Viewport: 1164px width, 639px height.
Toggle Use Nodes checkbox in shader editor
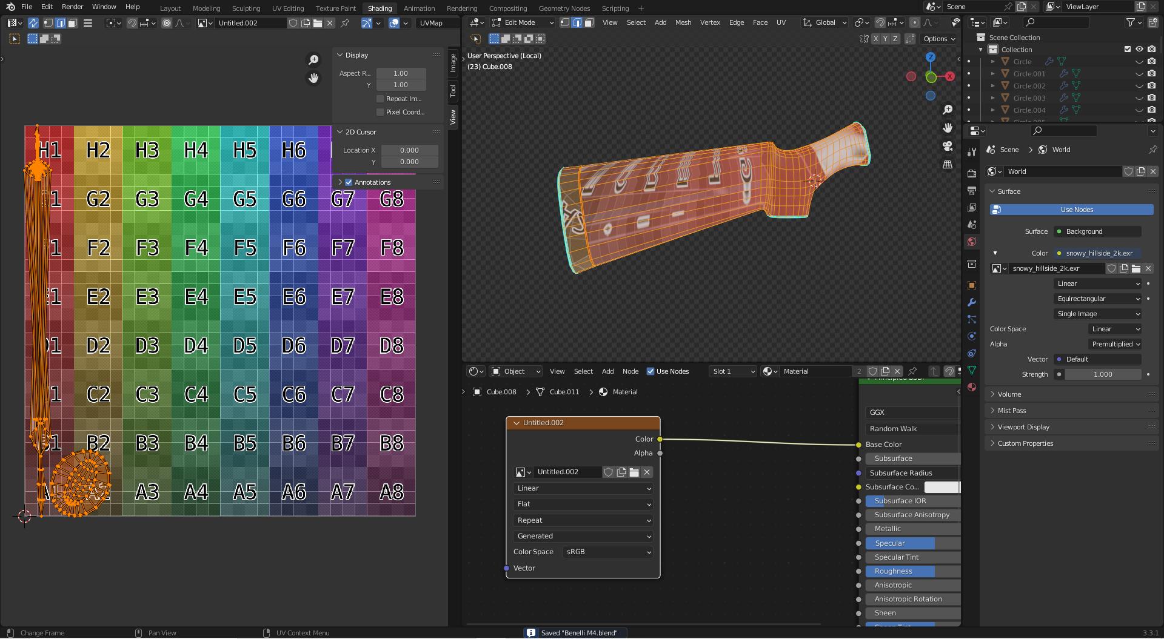pos(651,371)
